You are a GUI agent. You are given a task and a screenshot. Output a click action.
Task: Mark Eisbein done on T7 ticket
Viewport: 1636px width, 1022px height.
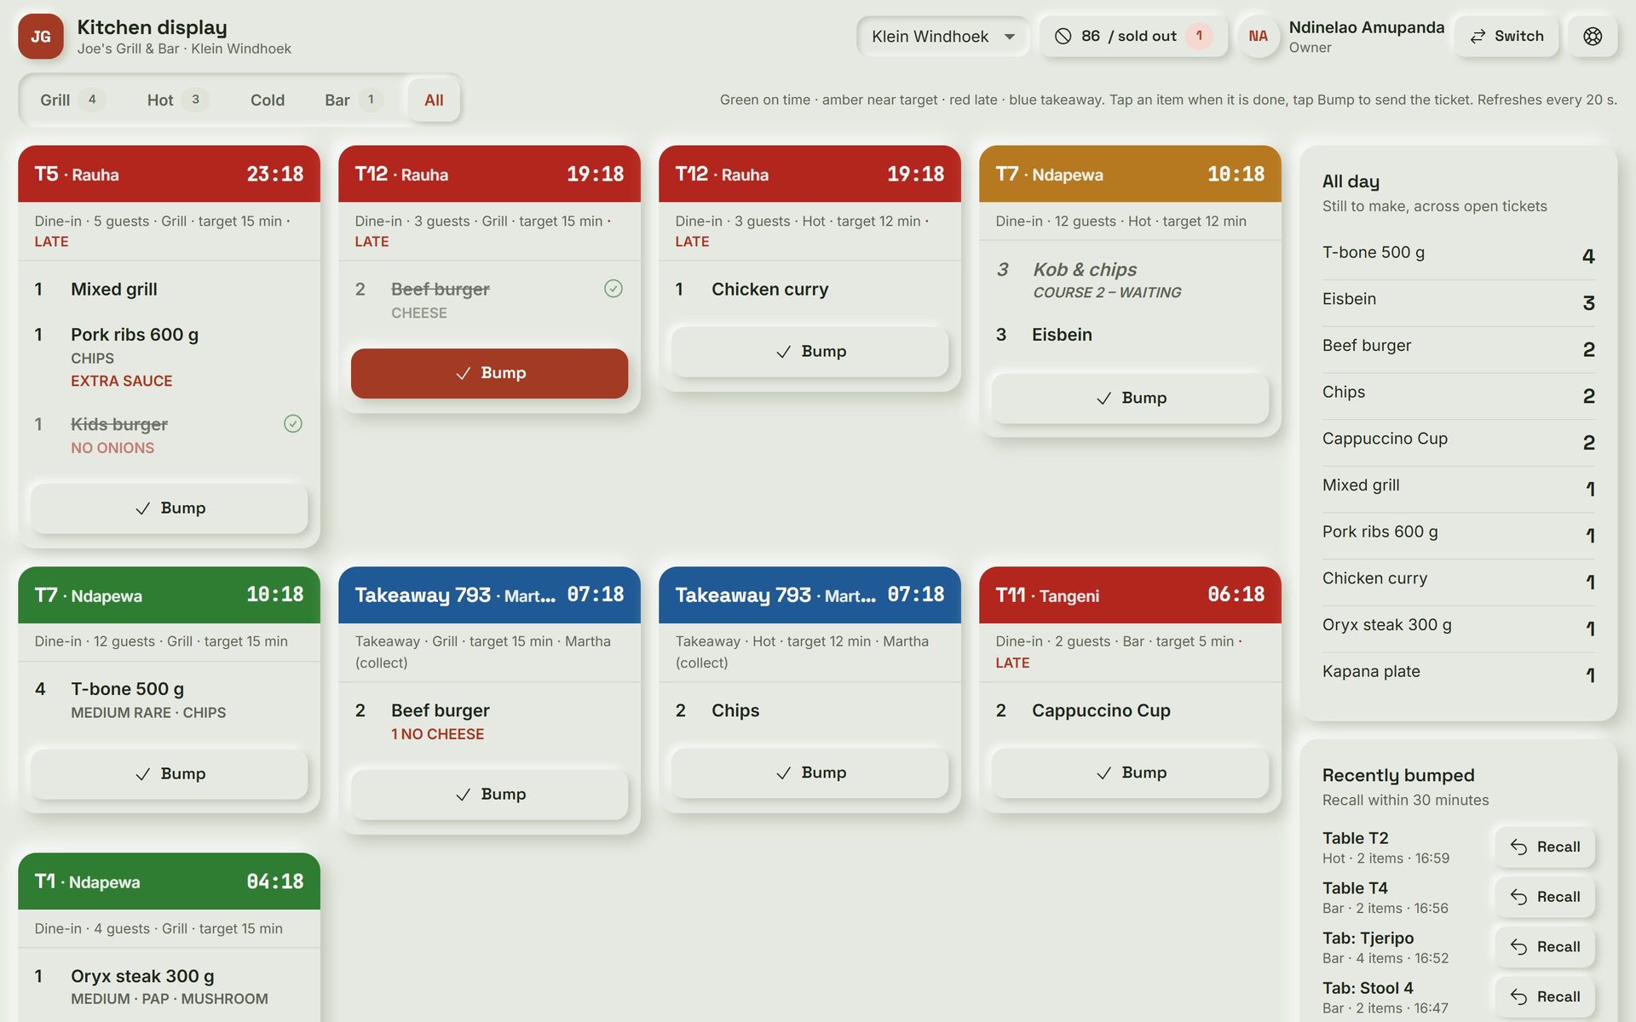tap(1130, 335)
